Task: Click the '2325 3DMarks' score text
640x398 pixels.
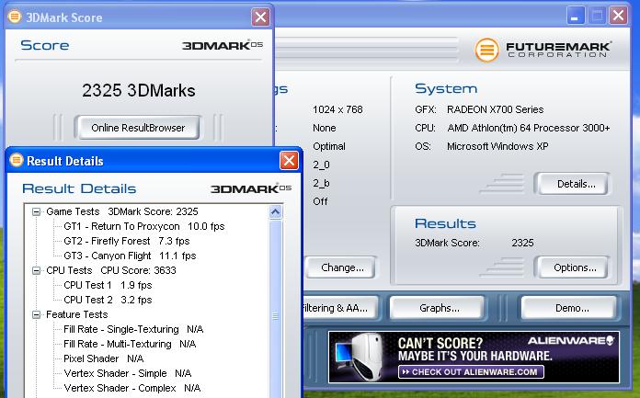Action: coord(138,90)
